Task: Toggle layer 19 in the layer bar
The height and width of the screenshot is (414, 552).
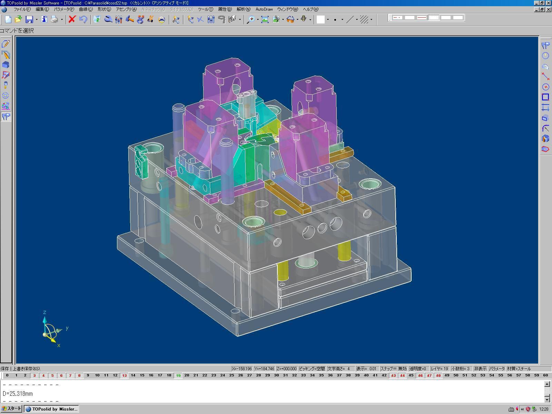Action: tap(178, 375)
